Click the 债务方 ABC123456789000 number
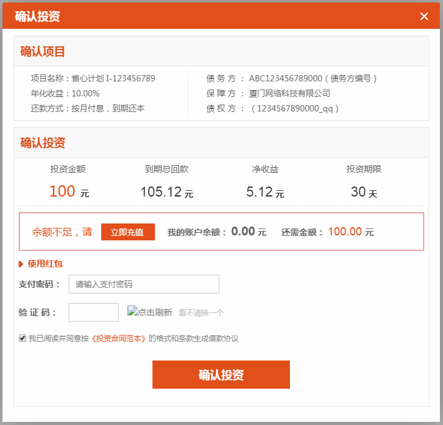This screenshot has height=425, width=443. click(286, 78)
